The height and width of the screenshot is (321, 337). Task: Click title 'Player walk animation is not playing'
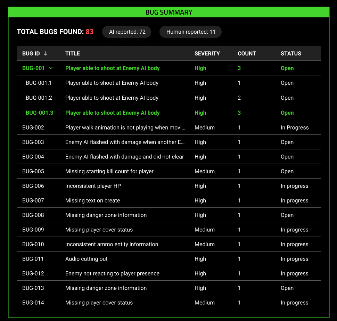pyautogui.click(x=125, y=127)
